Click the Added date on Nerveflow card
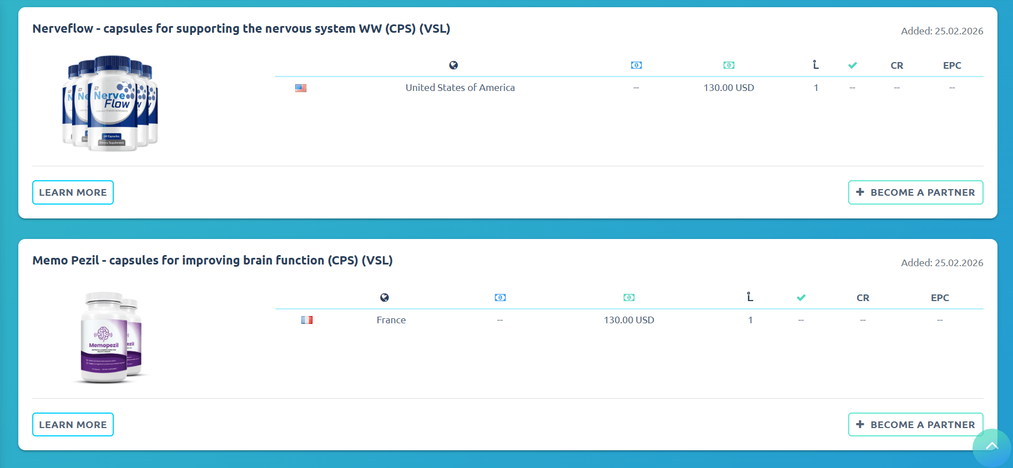This screenshot has width=1013, height=468. [942, 31]
